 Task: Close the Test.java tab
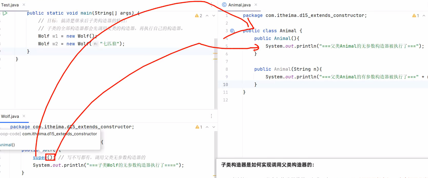point(24,5)
